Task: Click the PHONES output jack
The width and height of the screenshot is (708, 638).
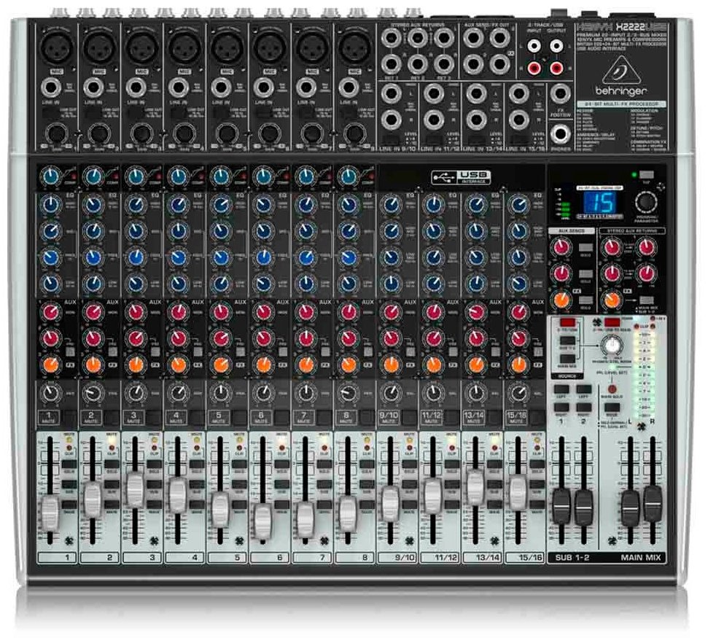Action: coord(560,133)
